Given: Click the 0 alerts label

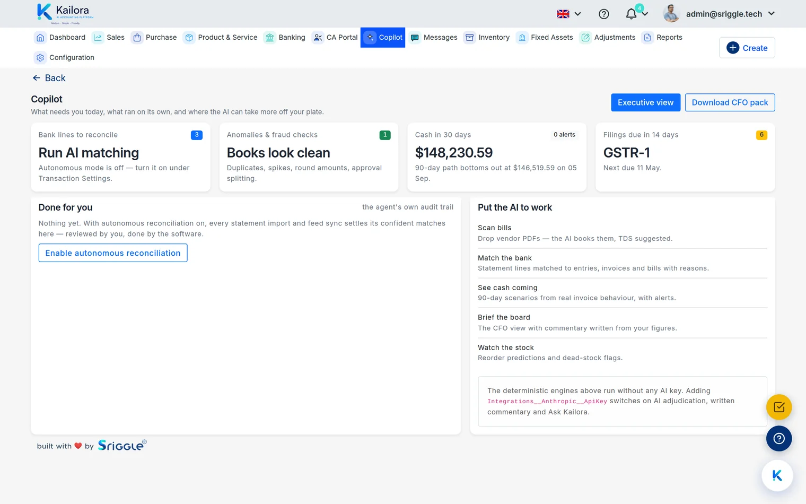Looking at the screenshot, I should (564, 135).
